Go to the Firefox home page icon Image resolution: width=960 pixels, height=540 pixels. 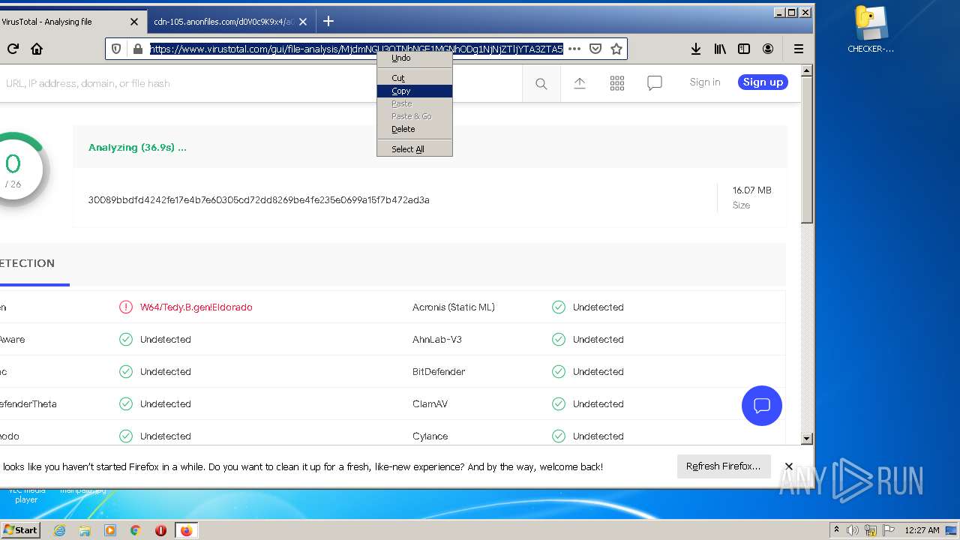tap(36, 49)
